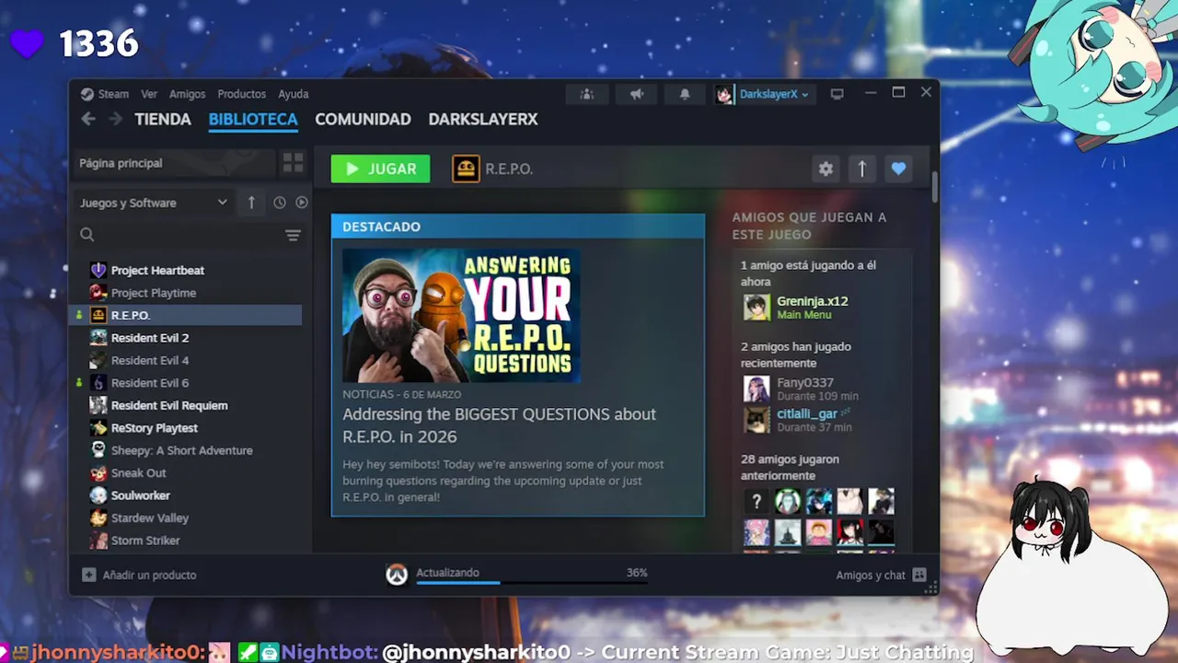
Task: Toggle the ready-to-play filter icon
Action: click(x=301, y=203)
